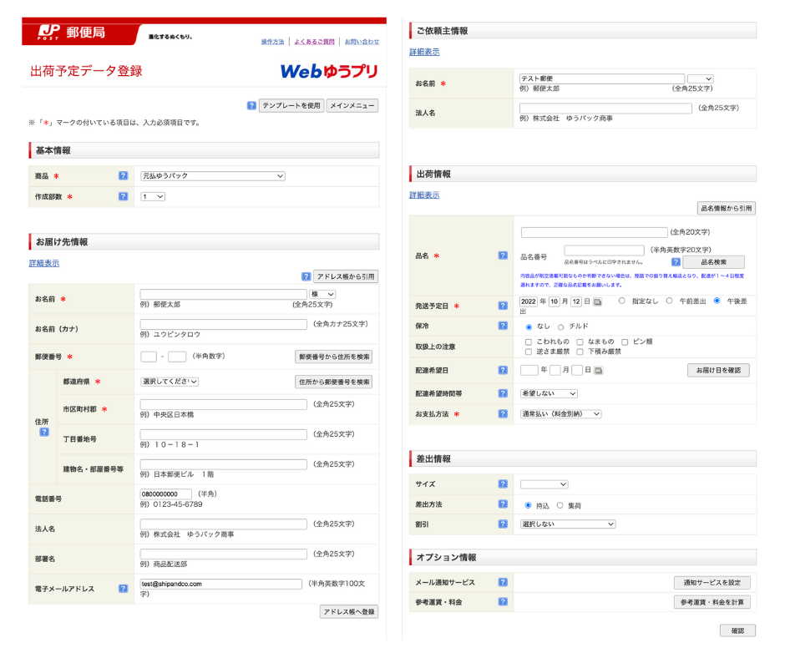785x658 pixels.
Task: Check the ビン類 checkbox
Action: point(625,342)
